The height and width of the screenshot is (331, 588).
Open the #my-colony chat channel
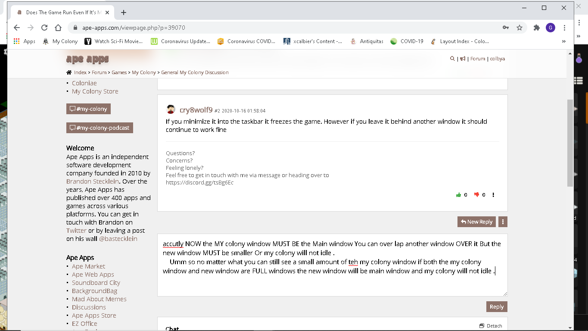coord(88,109)
